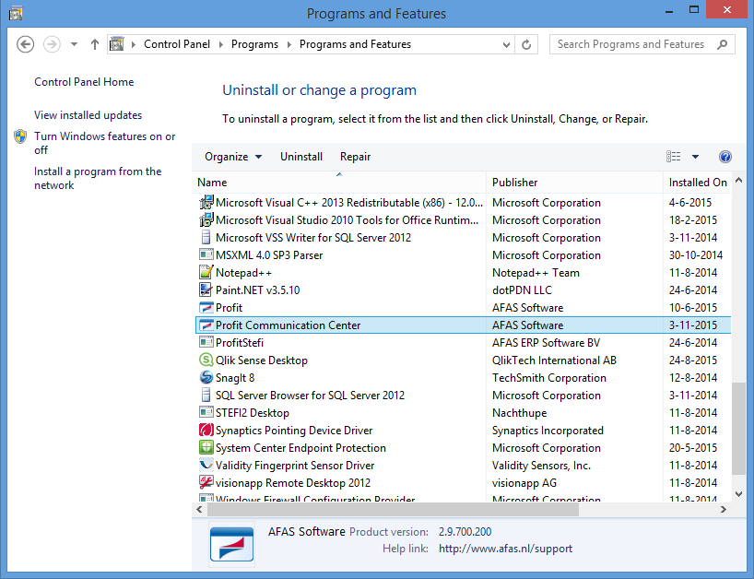Click the Programs breadcrumb in address bar
754x579 pixels.
coord(254,44)
